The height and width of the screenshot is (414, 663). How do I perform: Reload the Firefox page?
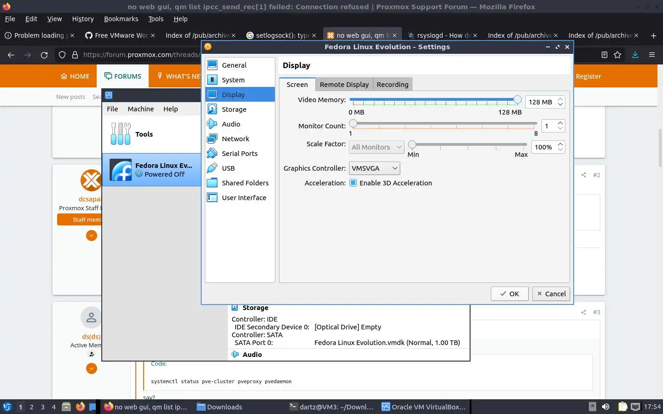pyautogui.click(x=44, y=55)
